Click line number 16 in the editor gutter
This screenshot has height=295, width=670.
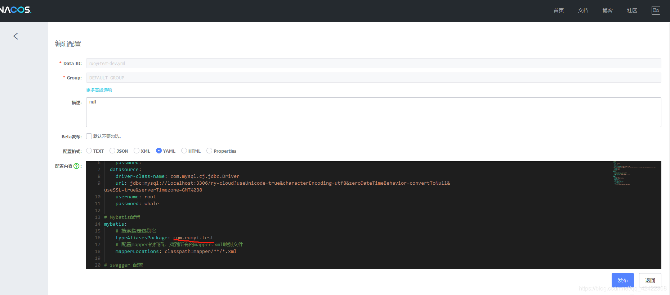pos(98,238)
